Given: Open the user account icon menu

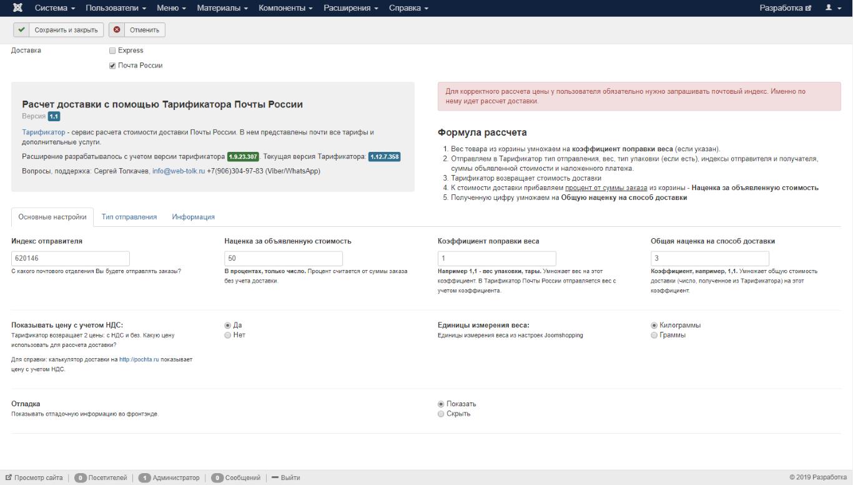Looking at the screenshot, I should point(834,8).
